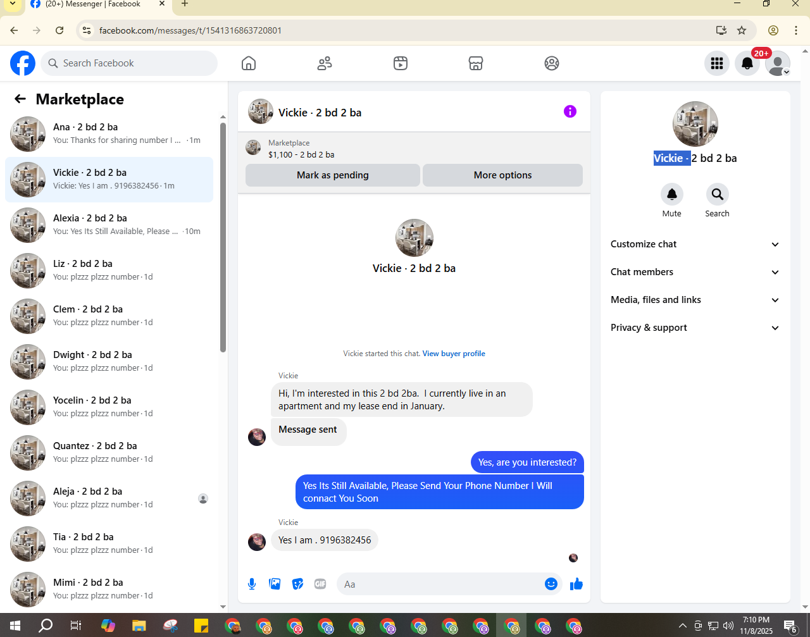Open File Explorer from taskbar
Image resolution: width=810 pixels, height=637 pixels.
tap(139, 626)
